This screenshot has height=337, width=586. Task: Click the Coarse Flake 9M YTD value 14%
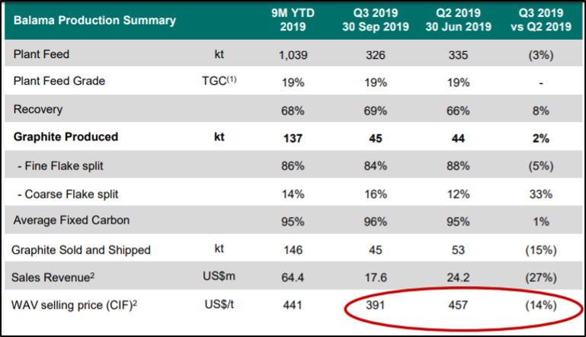(293, 194)
